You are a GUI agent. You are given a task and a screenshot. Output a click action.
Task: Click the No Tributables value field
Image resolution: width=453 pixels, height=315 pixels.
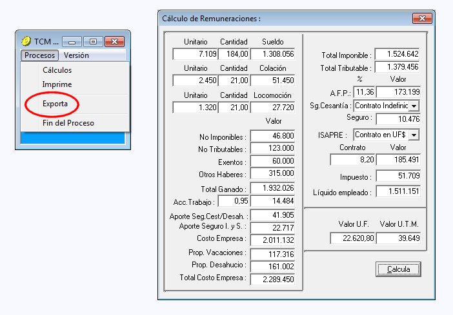pos(272,148)
